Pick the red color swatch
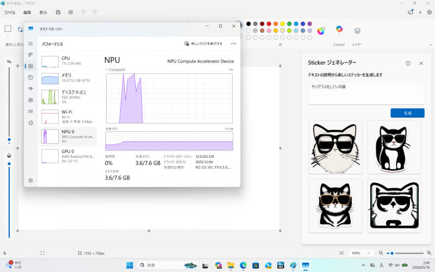This screenshot has height=272, width=435. 269,24
